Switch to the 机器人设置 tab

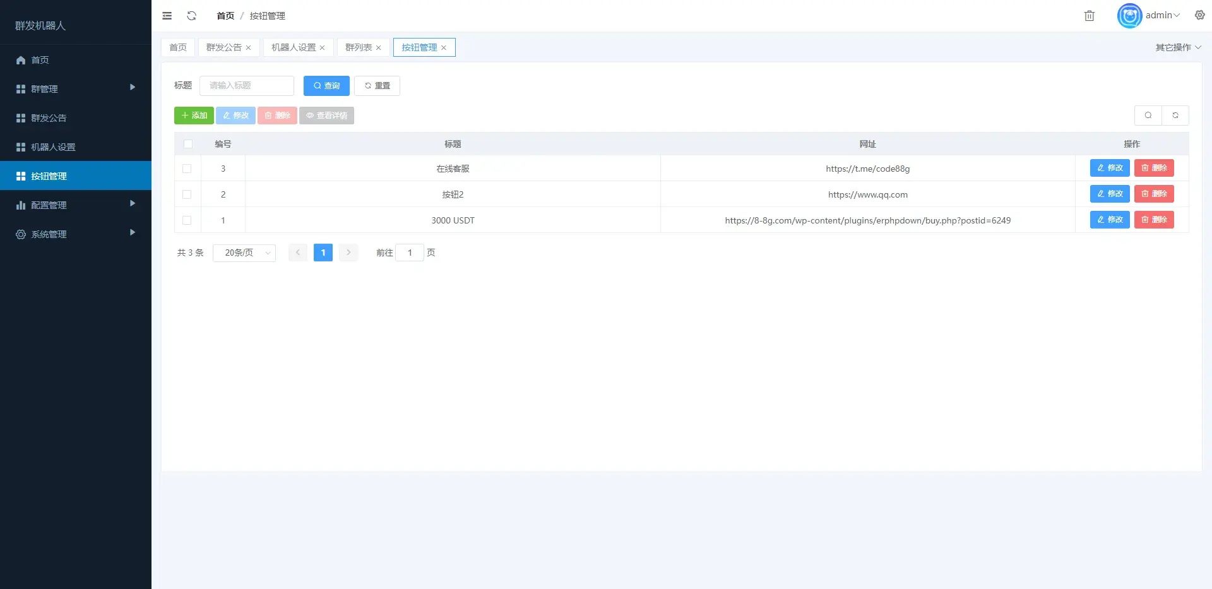point(298,47)
